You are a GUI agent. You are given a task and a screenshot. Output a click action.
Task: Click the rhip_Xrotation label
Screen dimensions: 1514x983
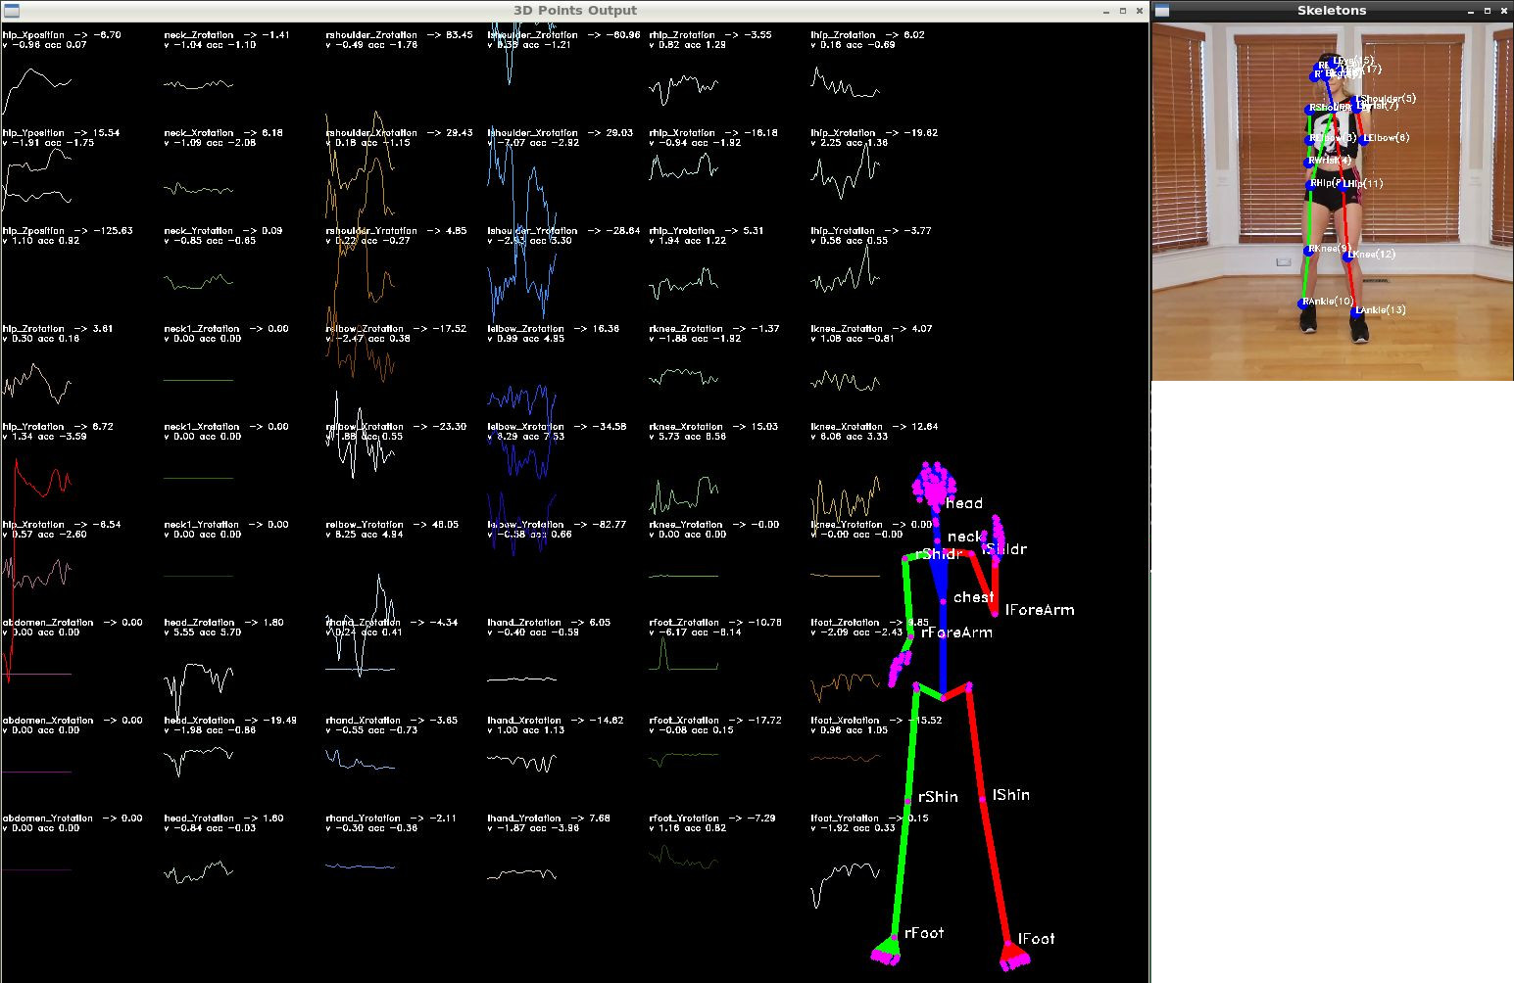point(682,132)
